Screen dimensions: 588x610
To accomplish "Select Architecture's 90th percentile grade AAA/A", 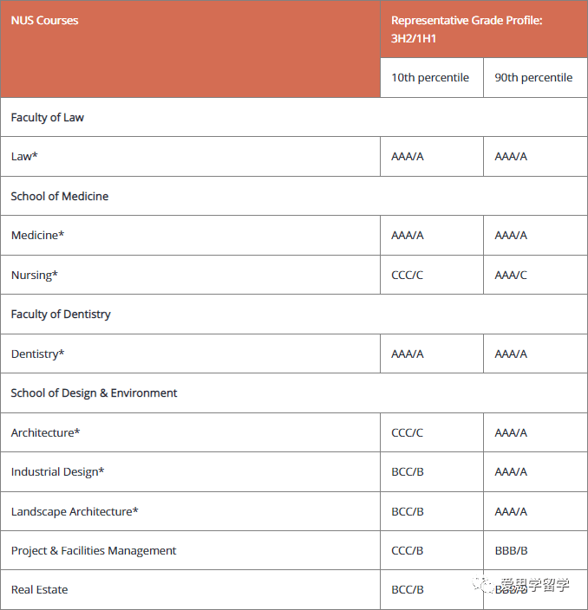I will pos(511,432).
